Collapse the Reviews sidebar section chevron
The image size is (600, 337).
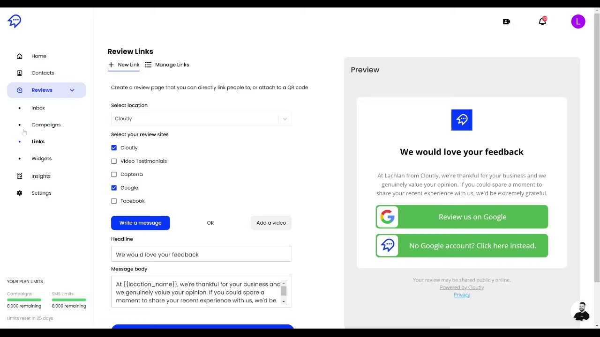point(72,90)
